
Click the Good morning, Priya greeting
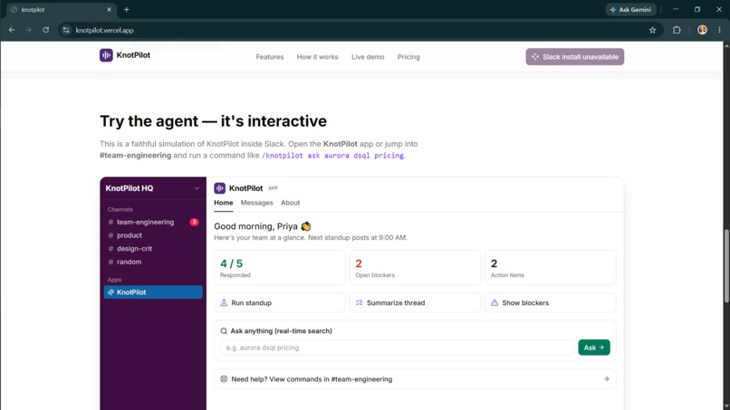click(x=262, y=226)
